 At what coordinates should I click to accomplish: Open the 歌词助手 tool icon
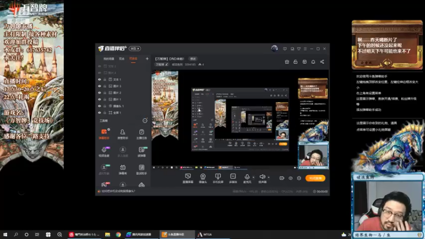click(x=141, y=169)
